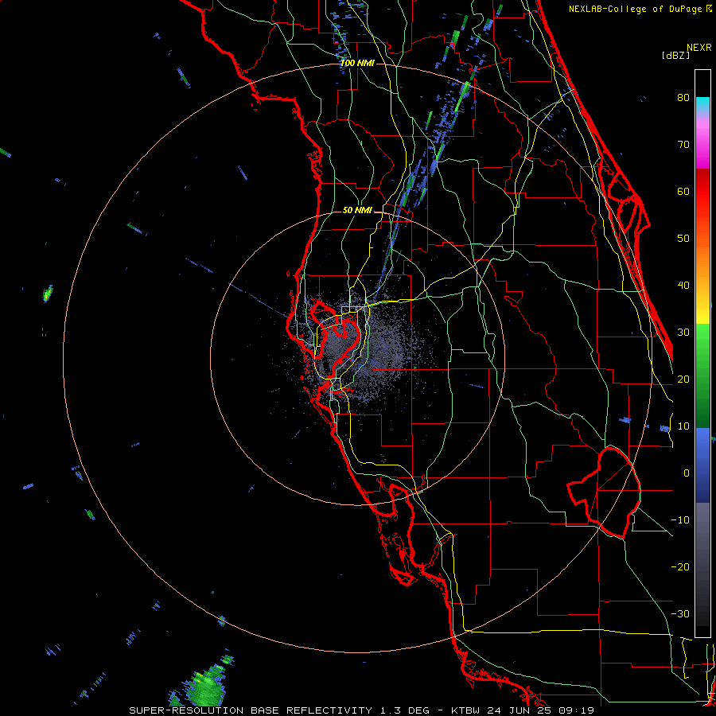
Task: Click the large green storm echo offshore
Action: (x=206, y=687)
